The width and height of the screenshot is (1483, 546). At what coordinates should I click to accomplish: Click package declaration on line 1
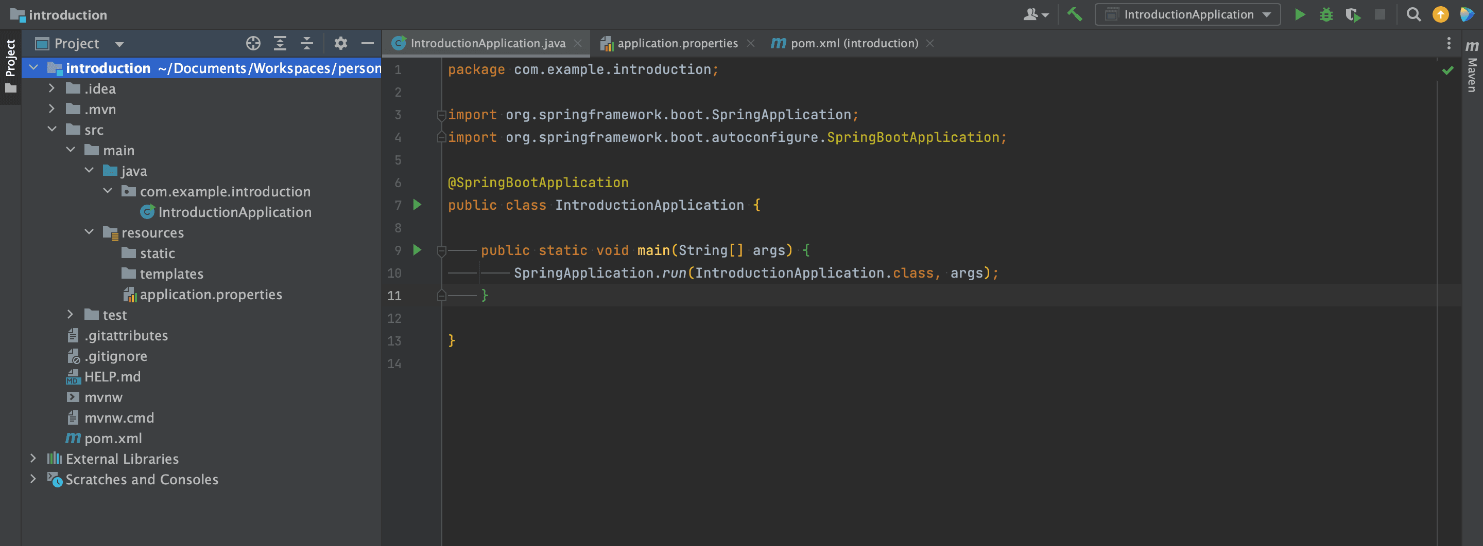tap(582, 69)
